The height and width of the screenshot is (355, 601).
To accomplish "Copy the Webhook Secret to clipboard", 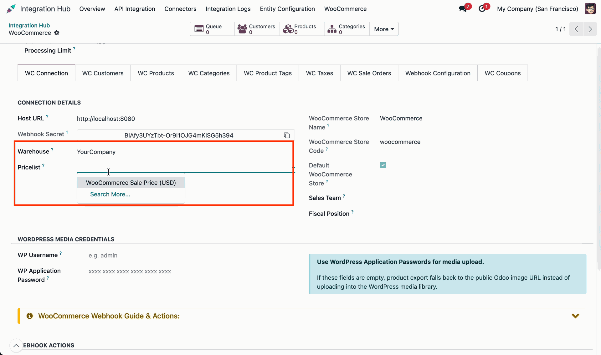I will 287,135.
